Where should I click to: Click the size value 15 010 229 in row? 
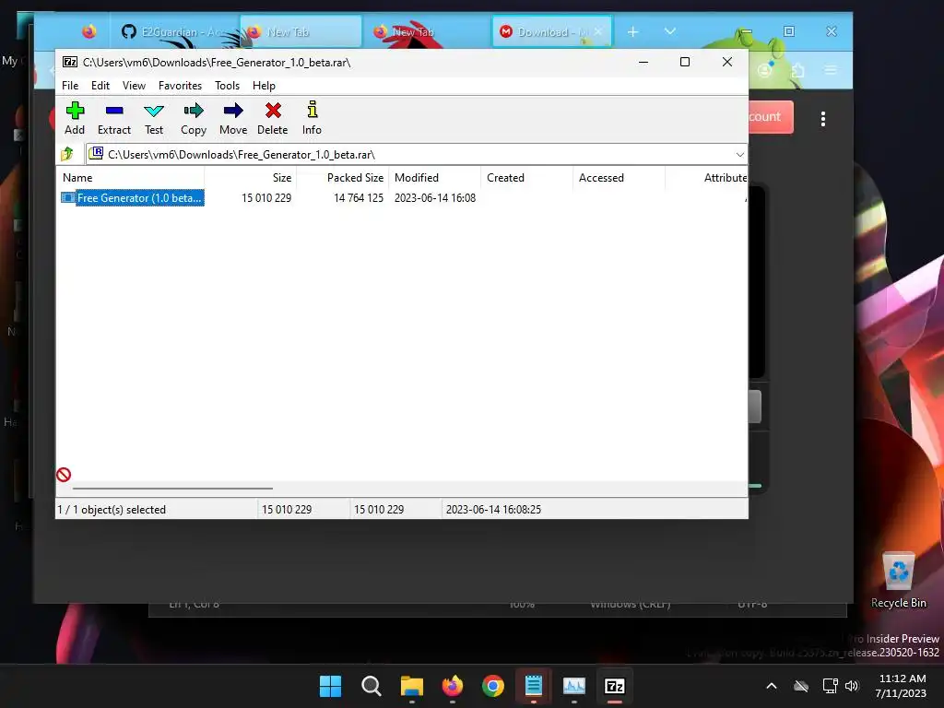pyautogui.click(x=266, y=197)
